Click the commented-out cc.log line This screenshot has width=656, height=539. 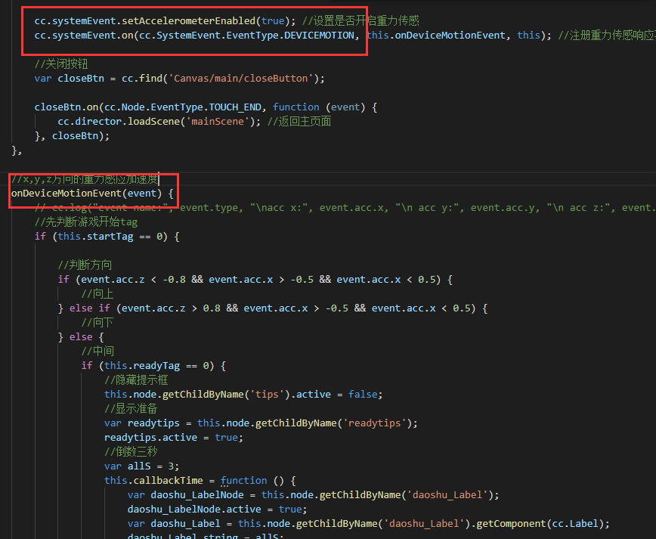[x=345, y=208]
